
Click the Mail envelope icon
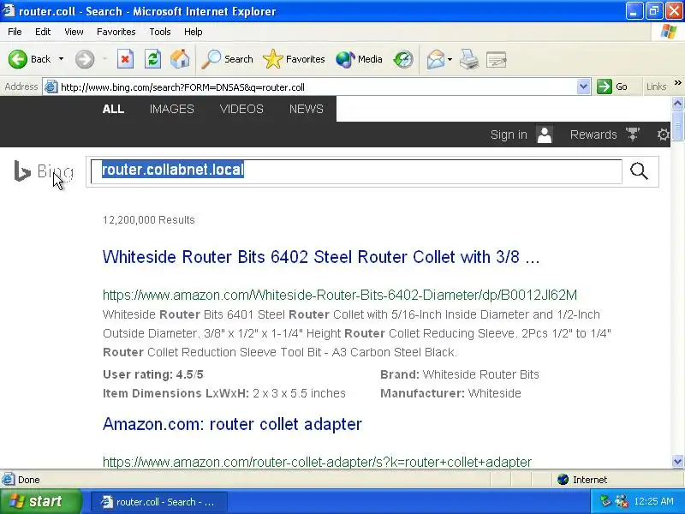coord(436,59)
